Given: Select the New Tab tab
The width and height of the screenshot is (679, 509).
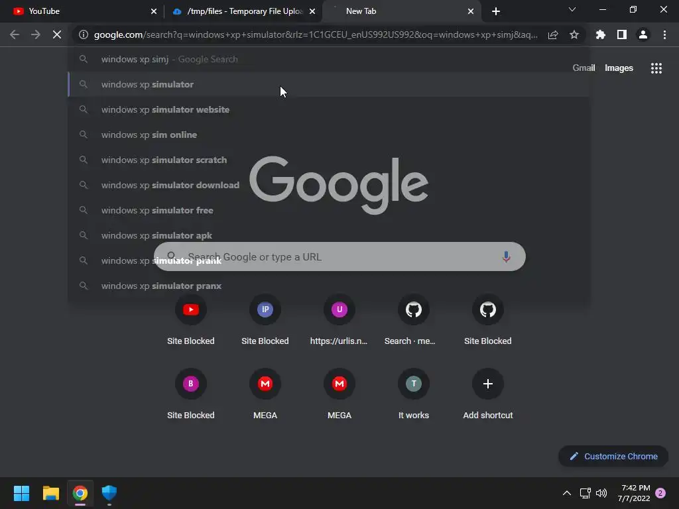Looking at the screenshot, I should point(401,11).
